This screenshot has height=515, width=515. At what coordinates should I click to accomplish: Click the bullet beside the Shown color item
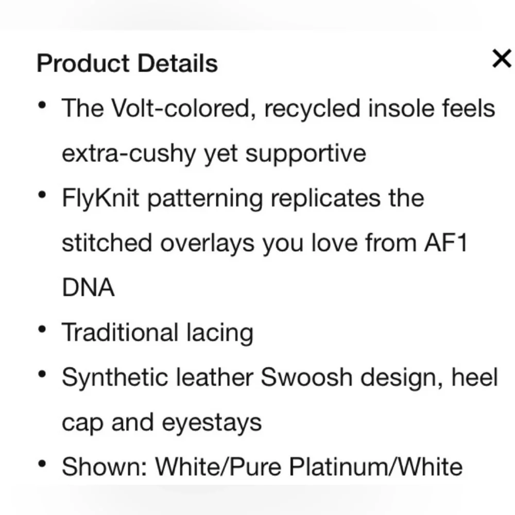point(42,464)
